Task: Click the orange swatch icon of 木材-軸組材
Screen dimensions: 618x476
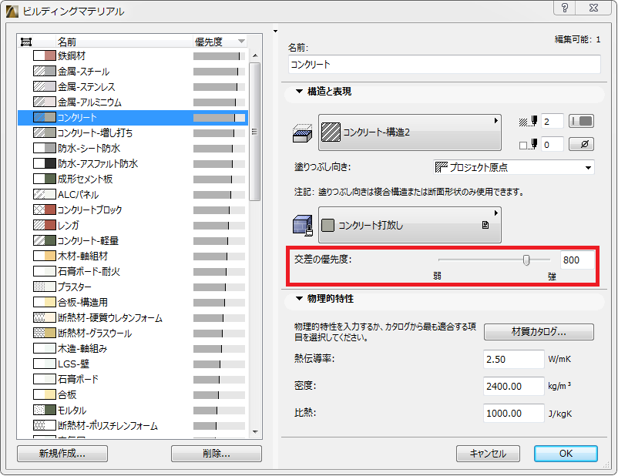Action: click(50, 256)
